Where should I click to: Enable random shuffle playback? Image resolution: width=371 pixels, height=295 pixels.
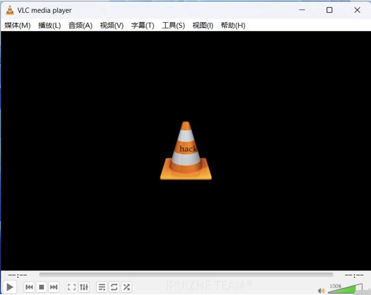click(127, 287)
